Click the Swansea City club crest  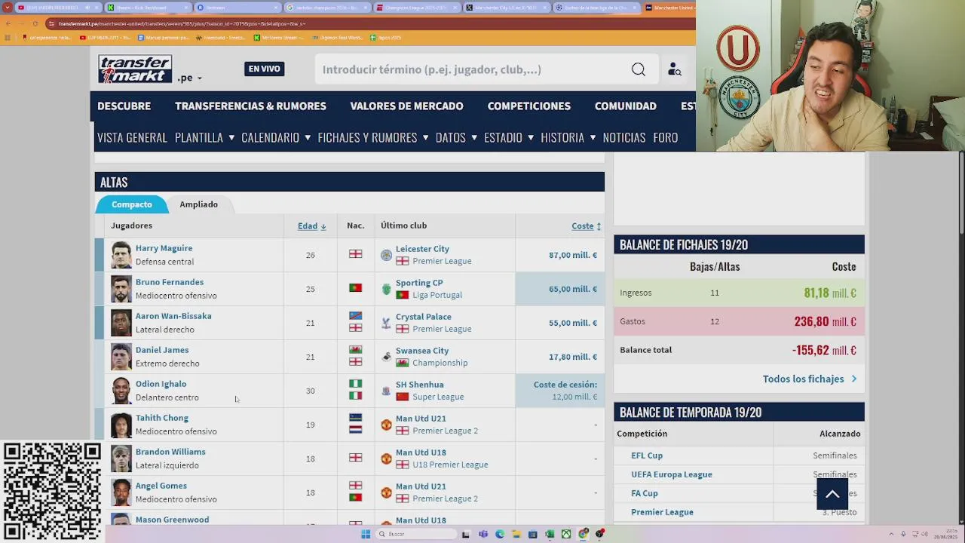click(386, 357)
